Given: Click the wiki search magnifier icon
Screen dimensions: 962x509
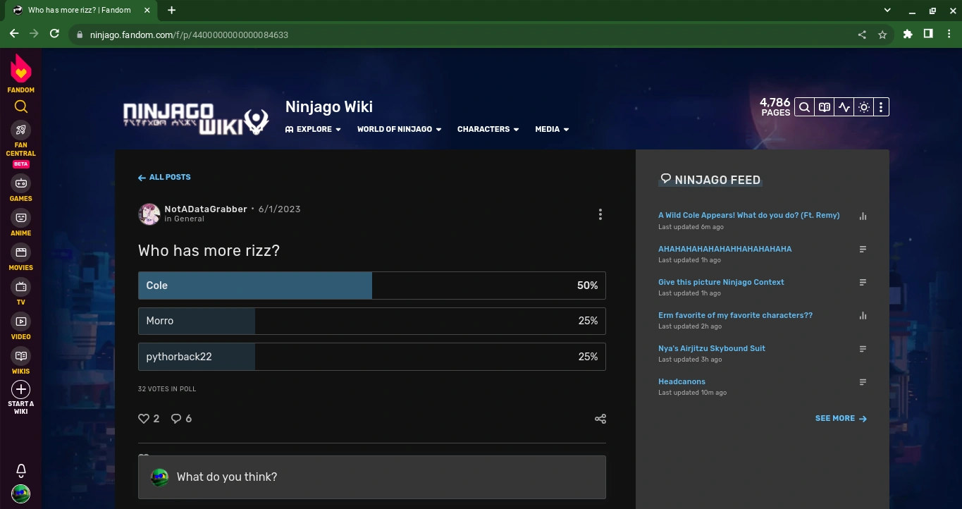Looking at the screenshot, I should [804, 107].
